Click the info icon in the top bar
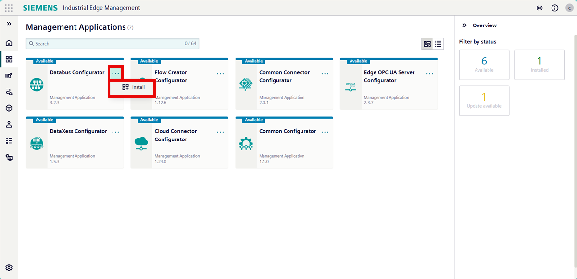 click(554, 8)
